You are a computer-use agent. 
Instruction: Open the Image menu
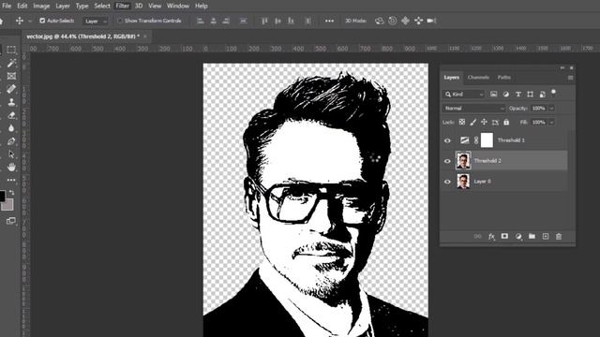pyautogui.click(x=41, y=6)
